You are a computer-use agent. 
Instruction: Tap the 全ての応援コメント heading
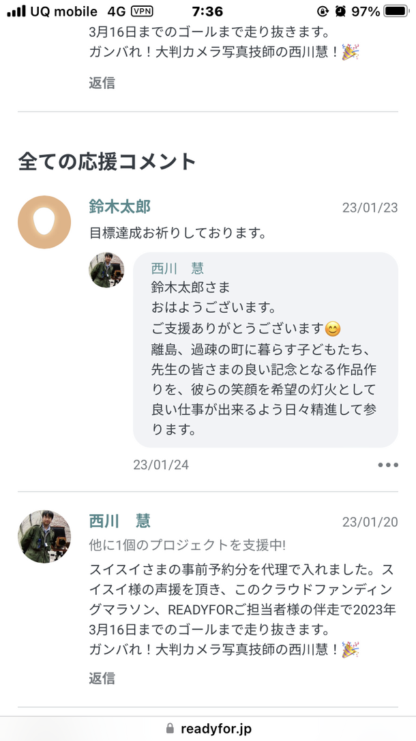pos(107,161)
